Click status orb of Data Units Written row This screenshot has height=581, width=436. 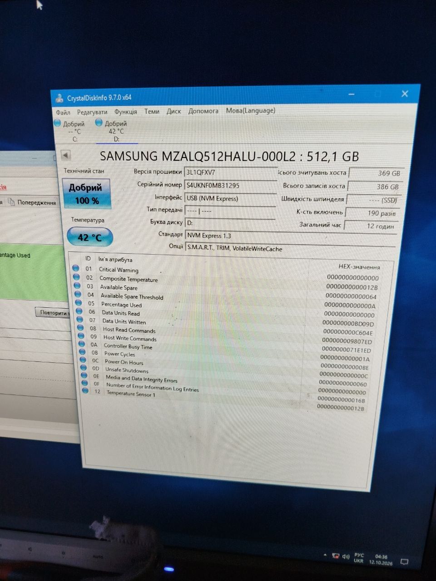point(80,319)
